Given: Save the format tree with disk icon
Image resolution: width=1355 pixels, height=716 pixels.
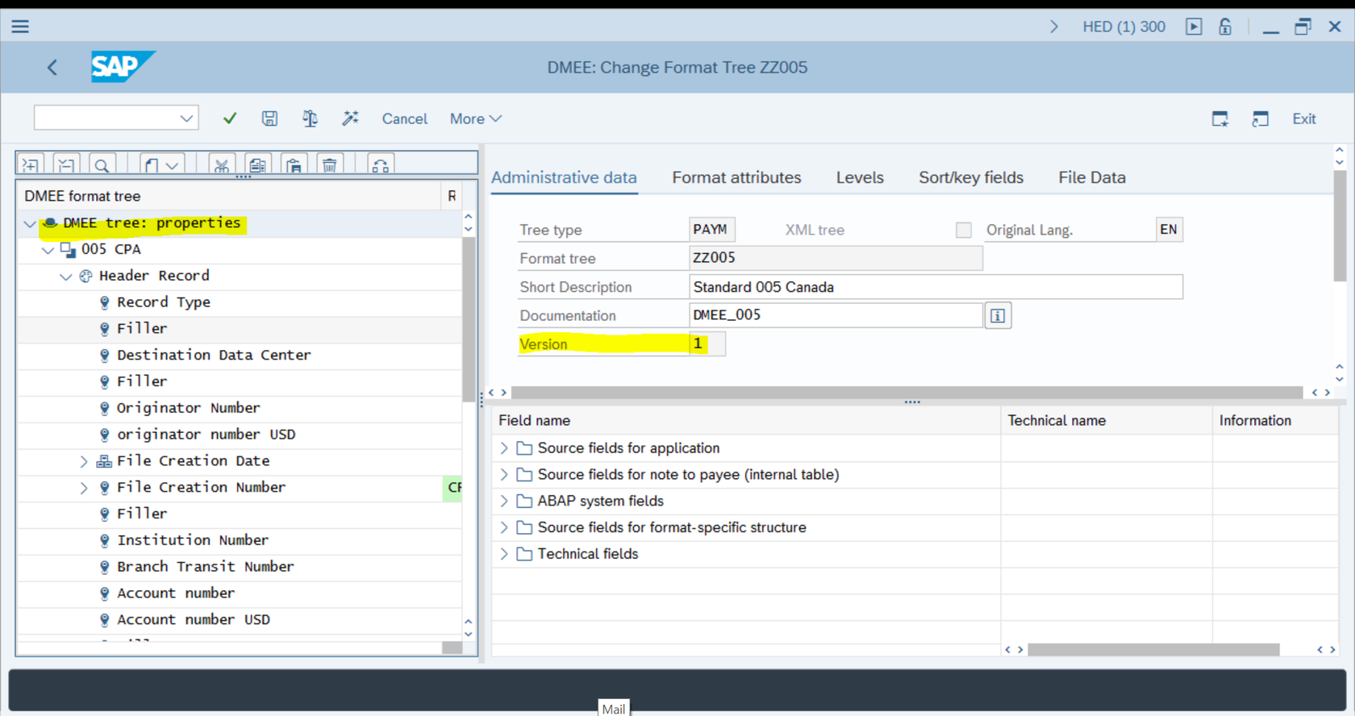Looking at the screenshot, I should point(269,119).
